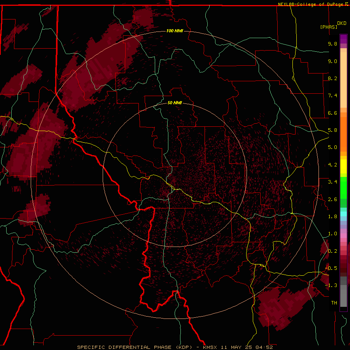Viewport: 350px width, 350px height.
Task: Click the 11 MAY 25 date in the caption
Action: [236, 347]
